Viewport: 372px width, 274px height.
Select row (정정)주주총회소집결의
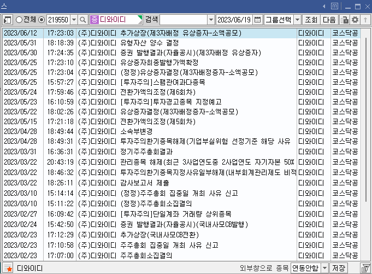182,203
